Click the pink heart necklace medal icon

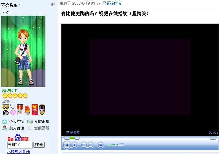coord(13,110)
